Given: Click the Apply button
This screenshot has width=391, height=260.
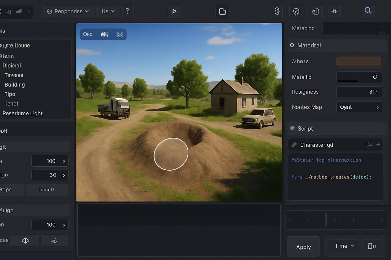Looking at the screenshot, I should pyautogui.click(x=303, y=247).
